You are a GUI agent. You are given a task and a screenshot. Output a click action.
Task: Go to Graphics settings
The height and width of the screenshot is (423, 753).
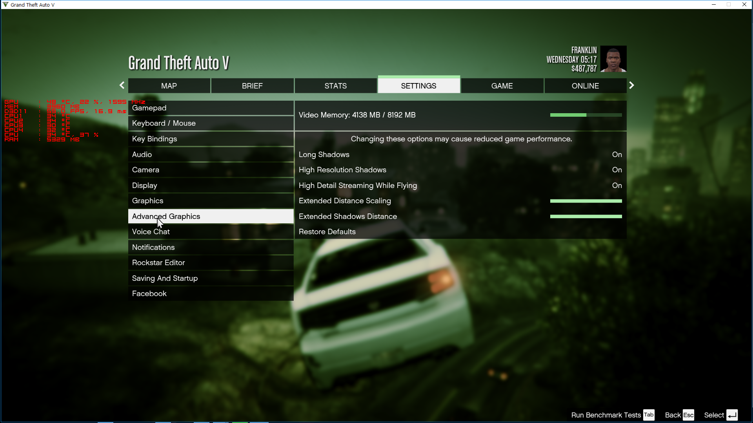(211, 201)
